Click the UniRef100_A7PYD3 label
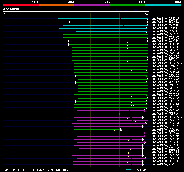The width and height of the screenshot is (184, 172). [x=165, y=126]
